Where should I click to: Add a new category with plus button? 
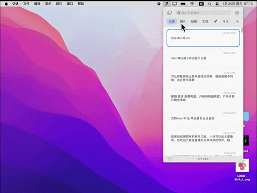[x=237, y=21]
